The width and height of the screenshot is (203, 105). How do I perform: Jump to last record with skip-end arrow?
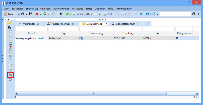(147, 14)
